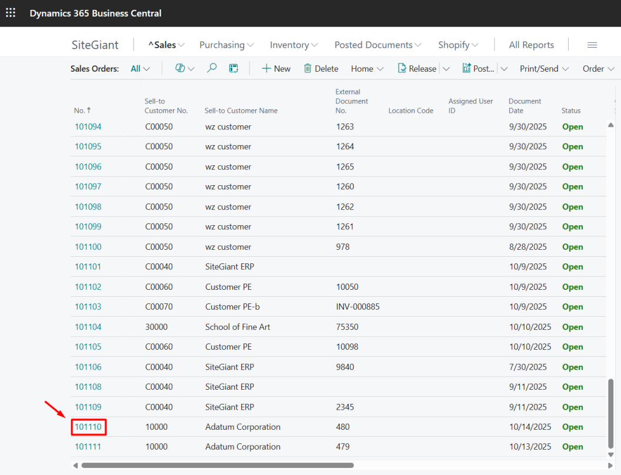This screenshot has width=621, height=475.
Task: Expand the Print/Send dropdown
Action: click(544, 69)
